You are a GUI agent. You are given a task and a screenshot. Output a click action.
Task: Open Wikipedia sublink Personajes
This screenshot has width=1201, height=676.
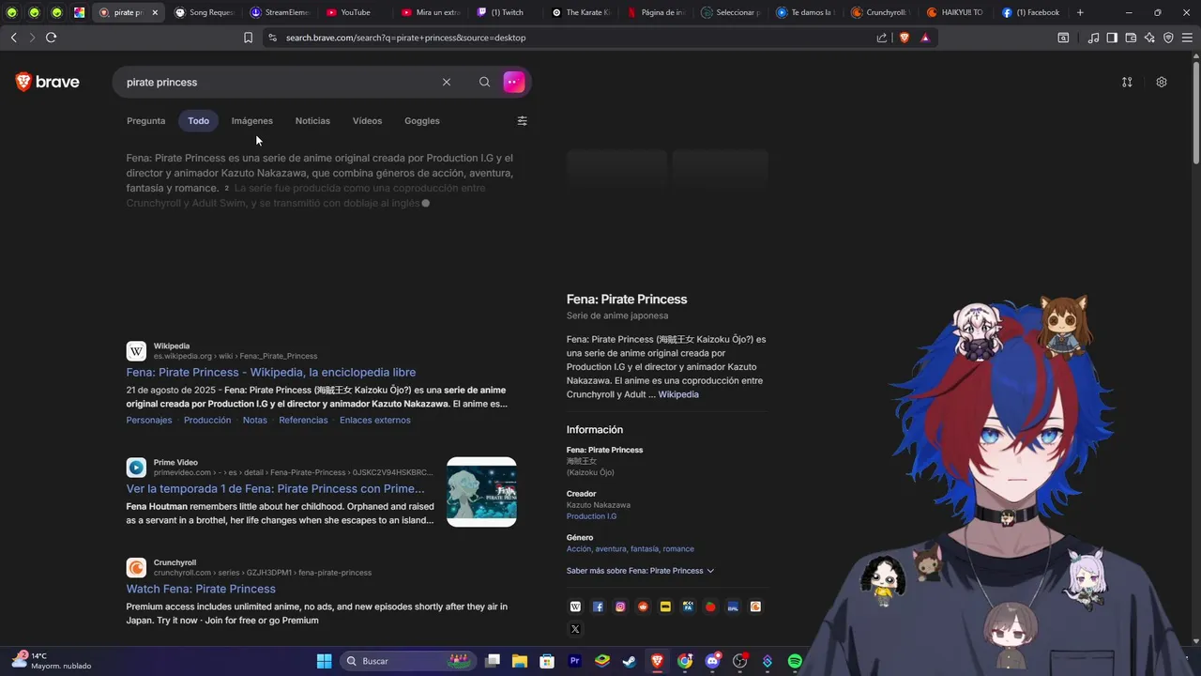click(149, 421)
